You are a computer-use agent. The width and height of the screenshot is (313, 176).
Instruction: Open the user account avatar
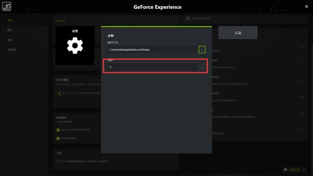point(273,10)
